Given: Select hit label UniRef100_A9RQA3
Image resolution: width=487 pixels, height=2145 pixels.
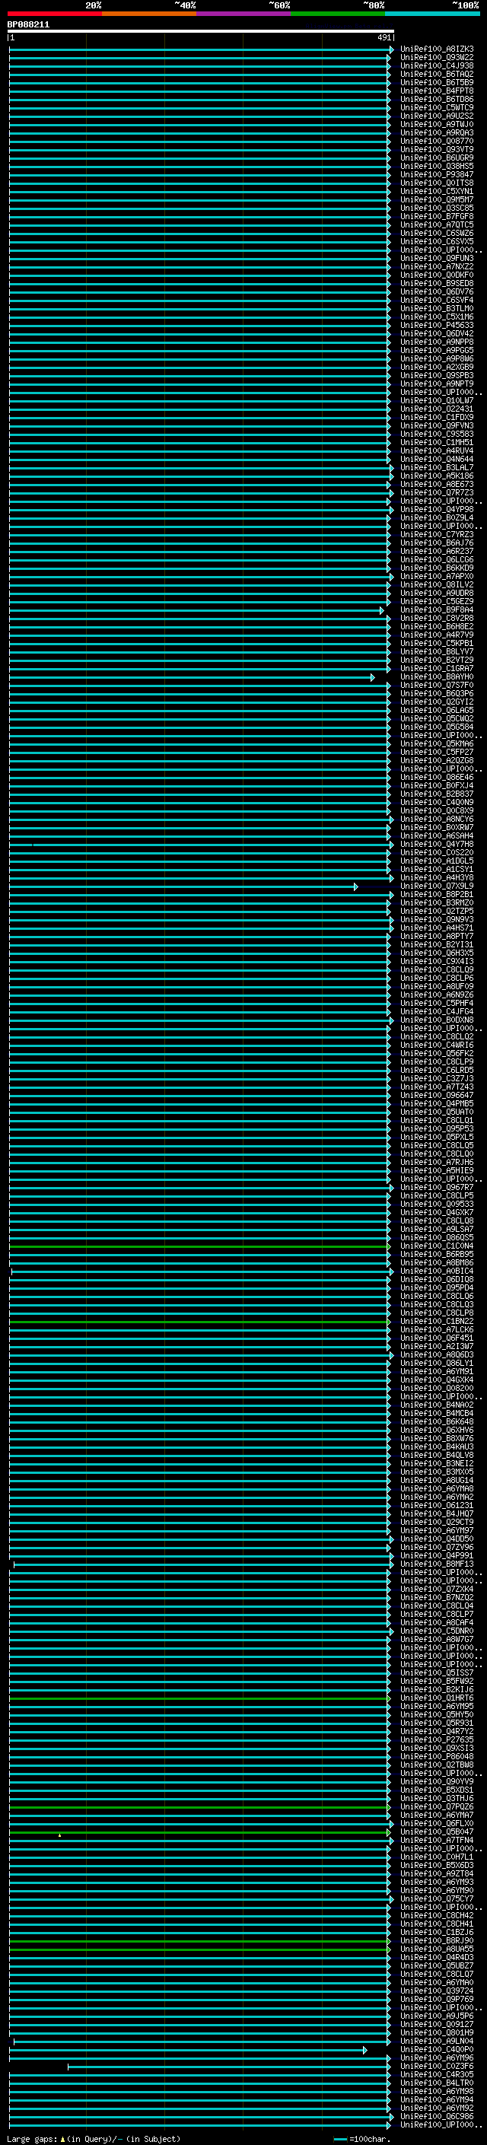Looking at the screenshot, I should [437, 132].
